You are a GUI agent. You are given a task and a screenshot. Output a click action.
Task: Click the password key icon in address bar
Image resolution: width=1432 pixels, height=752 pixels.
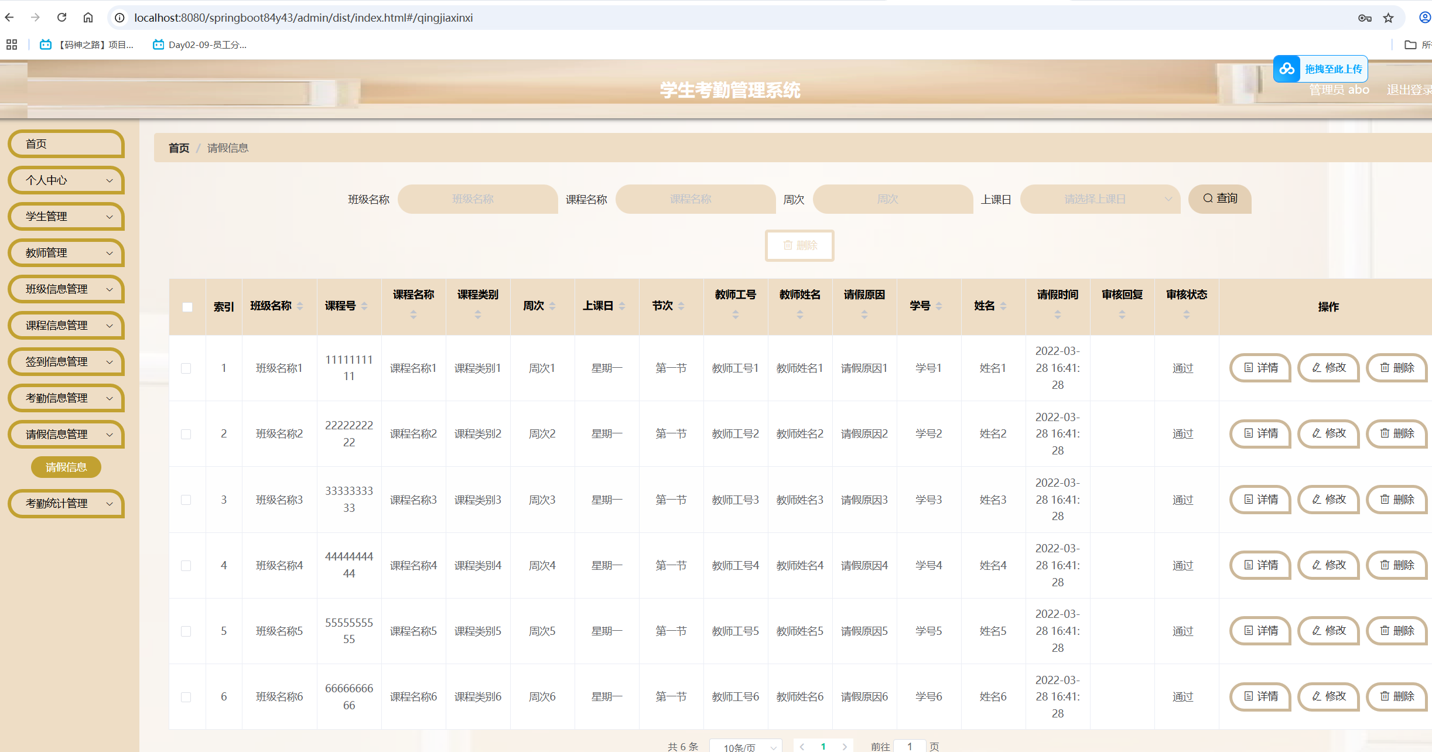tap(1365, 18)
